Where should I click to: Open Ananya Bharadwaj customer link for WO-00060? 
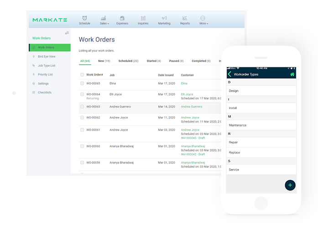193,146
